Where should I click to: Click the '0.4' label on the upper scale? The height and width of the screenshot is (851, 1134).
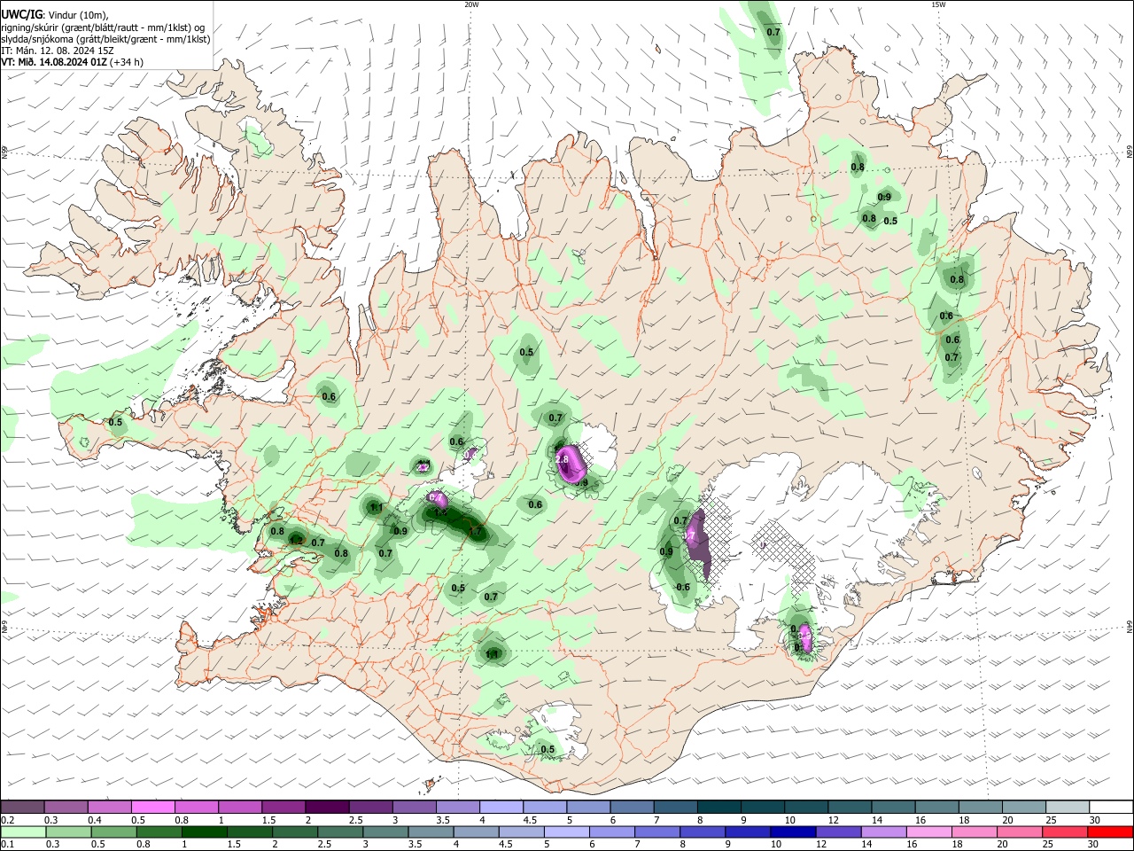click(95, 820)
